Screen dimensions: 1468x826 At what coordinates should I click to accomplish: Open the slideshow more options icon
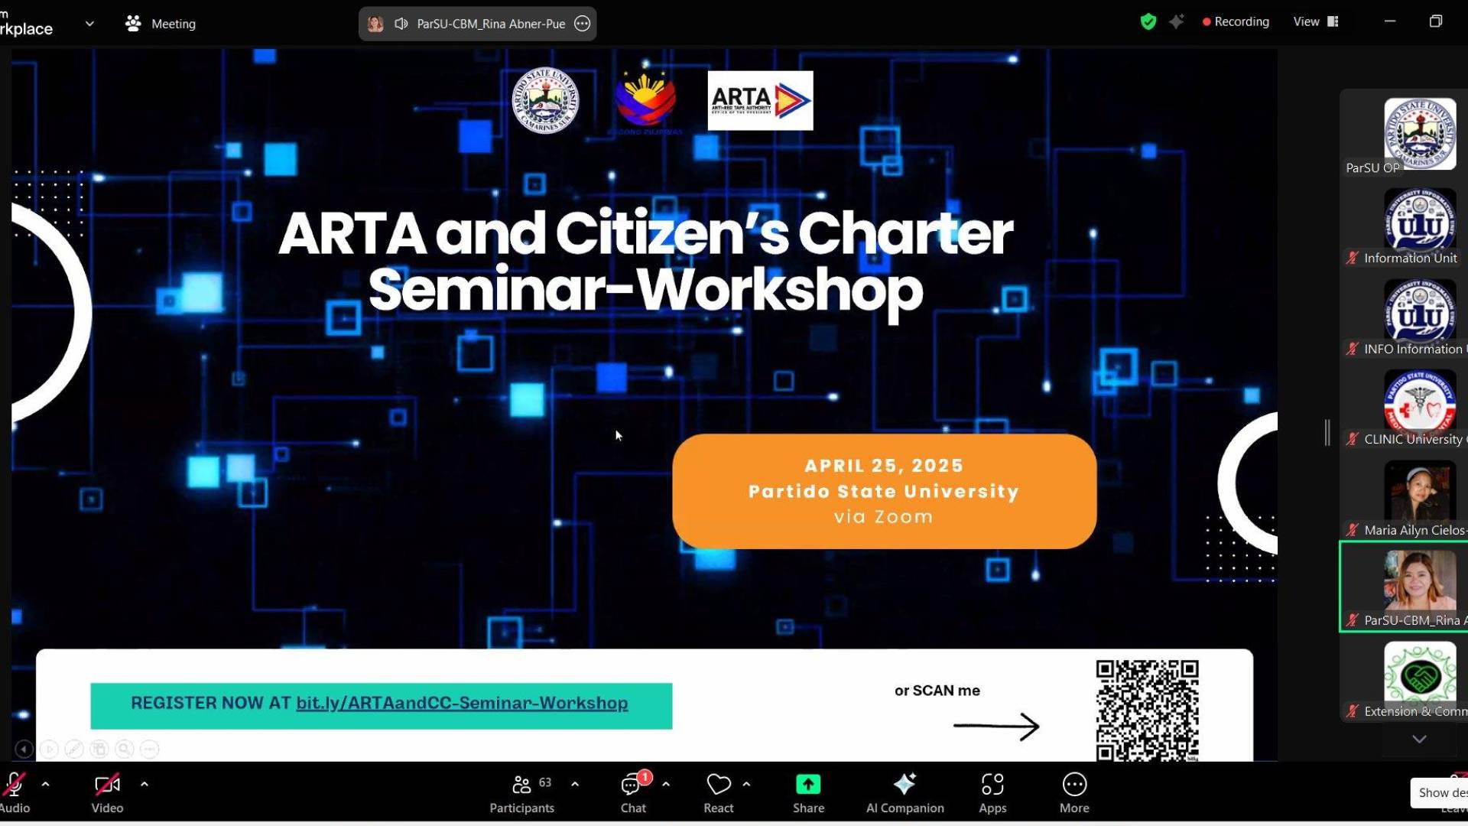point(150,750)
